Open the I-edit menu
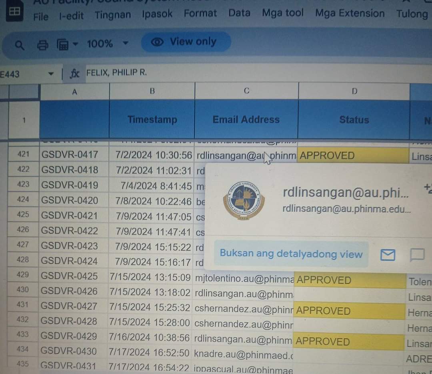The image size is (432, 374). (x=71, y=16)
